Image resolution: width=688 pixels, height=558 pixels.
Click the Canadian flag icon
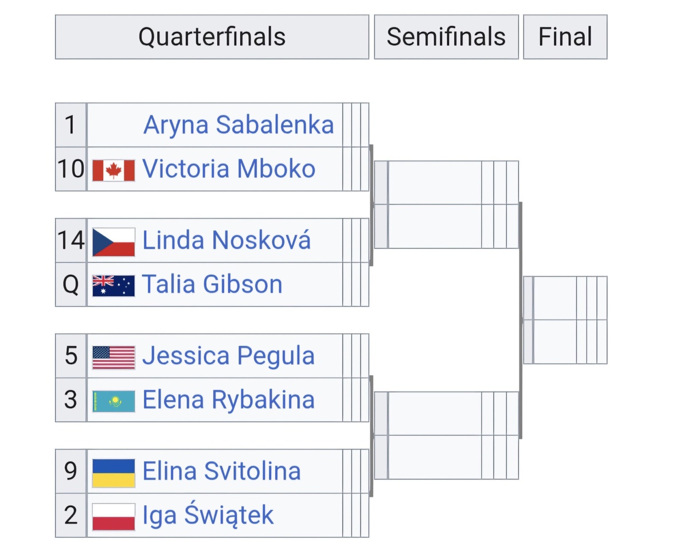(x=114, y=170)
